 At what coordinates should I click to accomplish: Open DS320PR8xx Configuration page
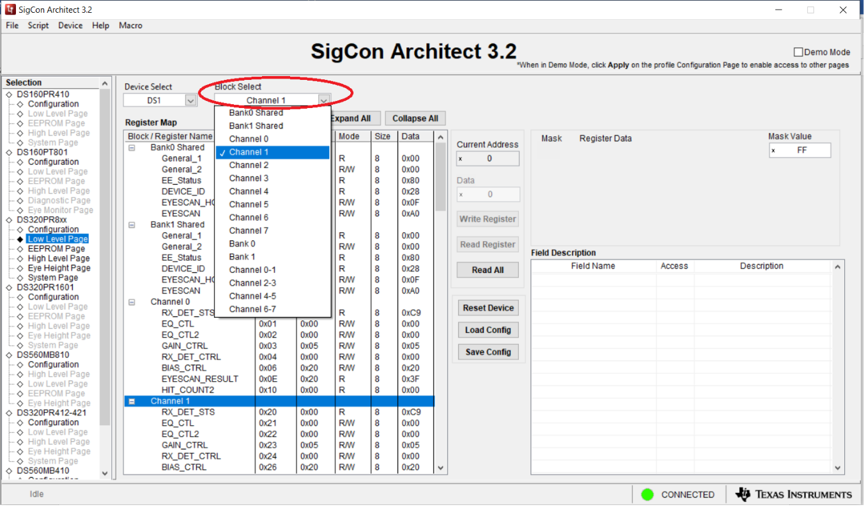click(x=54, y=229)
